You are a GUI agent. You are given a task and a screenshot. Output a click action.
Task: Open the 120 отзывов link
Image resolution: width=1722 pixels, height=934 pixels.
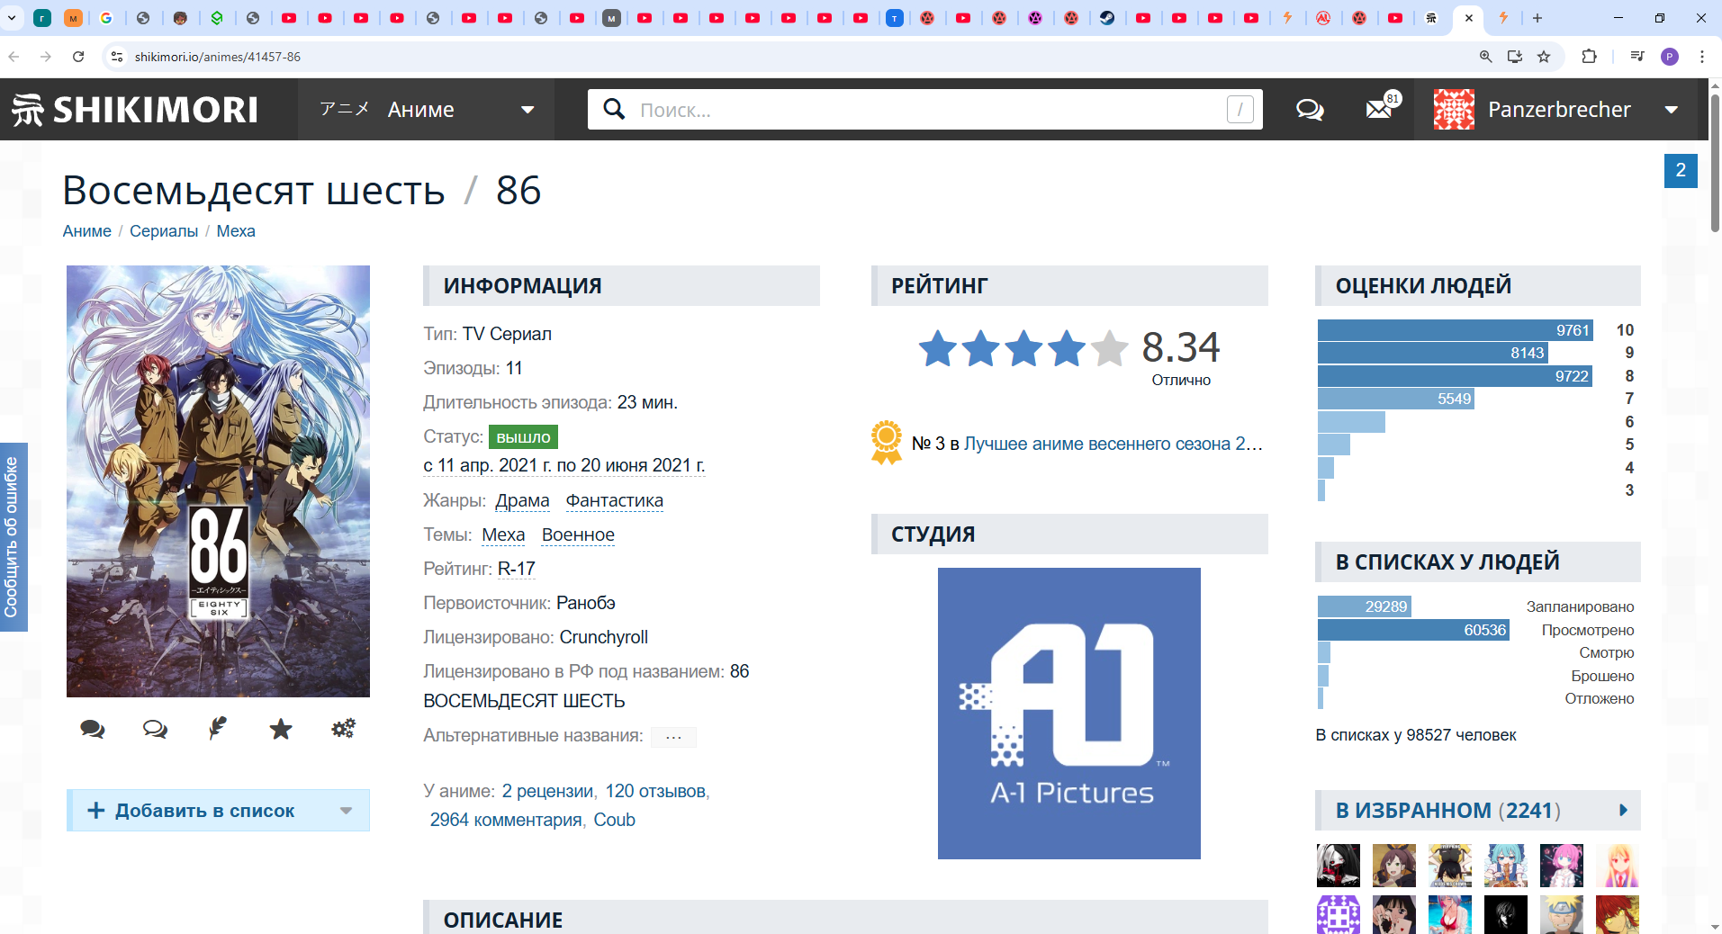coord(655,791)
